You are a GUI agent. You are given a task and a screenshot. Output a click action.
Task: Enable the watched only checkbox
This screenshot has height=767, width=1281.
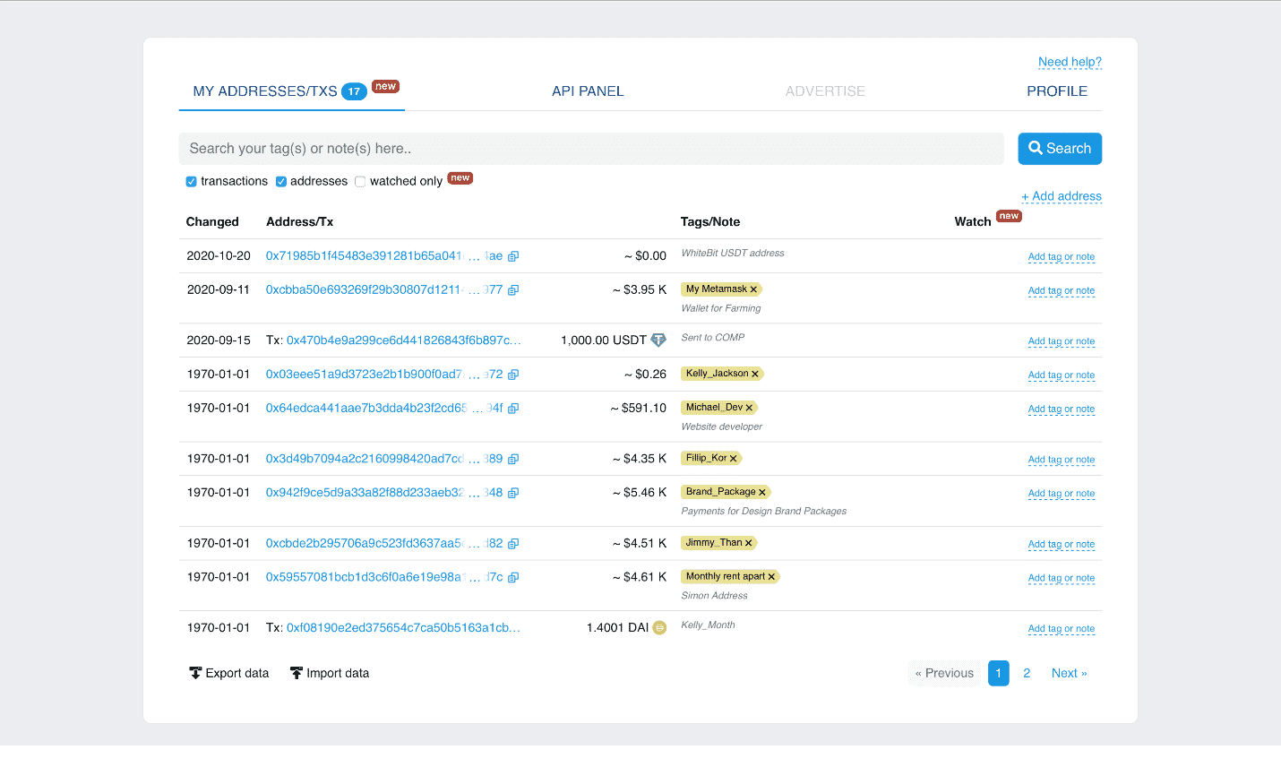(x=360, y=182)
